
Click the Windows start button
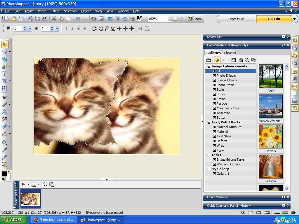[x=13, y=220]
